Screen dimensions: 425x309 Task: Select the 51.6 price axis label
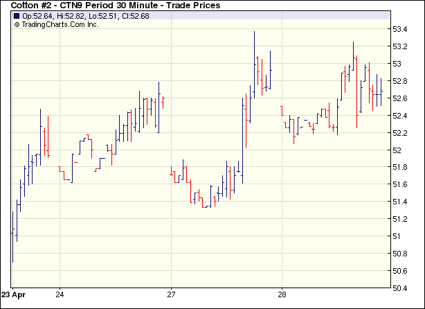[x=399, y=184]
